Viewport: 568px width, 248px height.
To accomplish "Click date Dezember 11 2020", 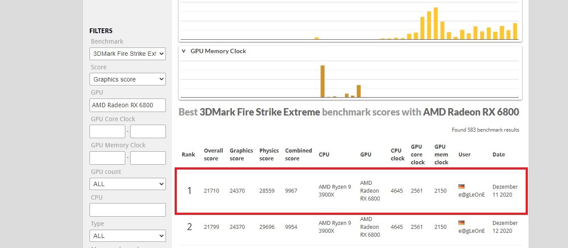I will coord(505,190).
